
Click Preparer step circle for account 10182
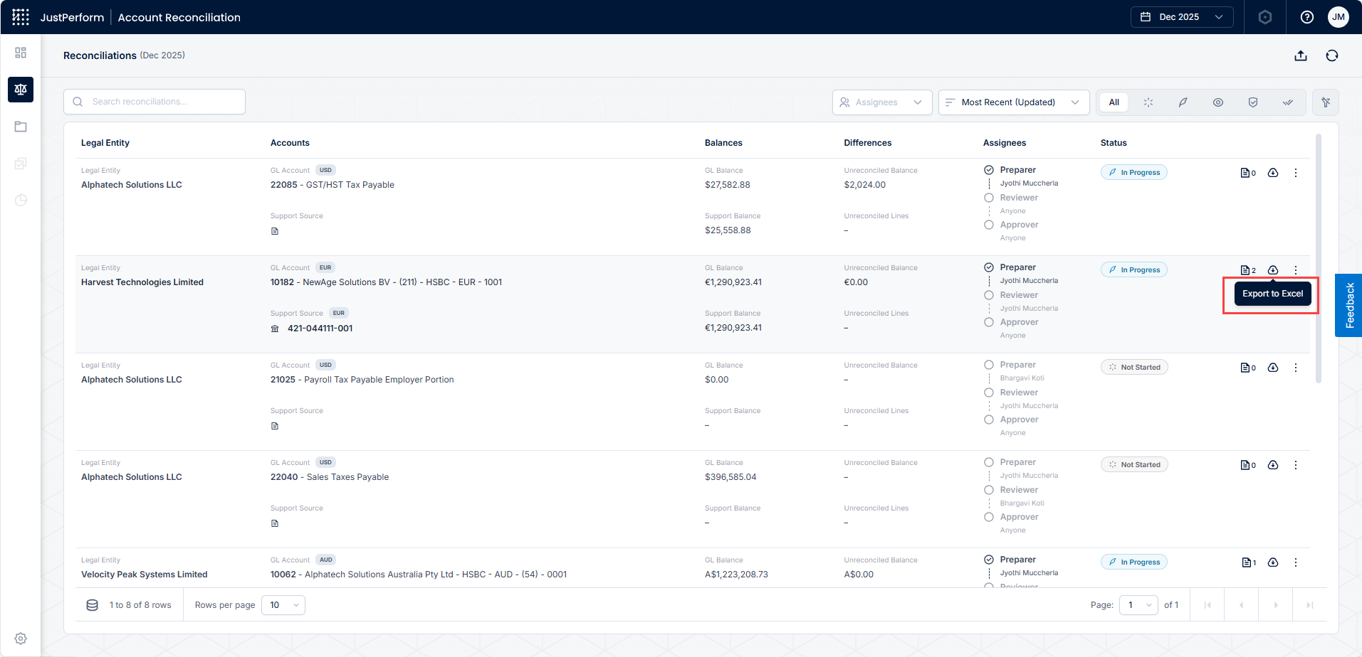[989, 267]
